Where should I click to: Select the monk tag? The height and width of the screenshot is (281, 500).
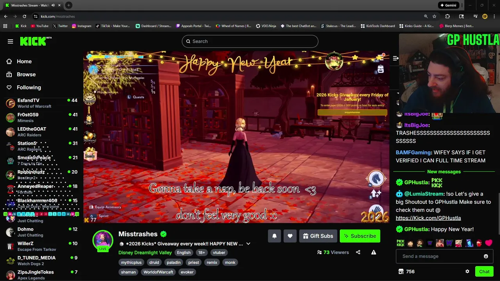coord(230,262)
